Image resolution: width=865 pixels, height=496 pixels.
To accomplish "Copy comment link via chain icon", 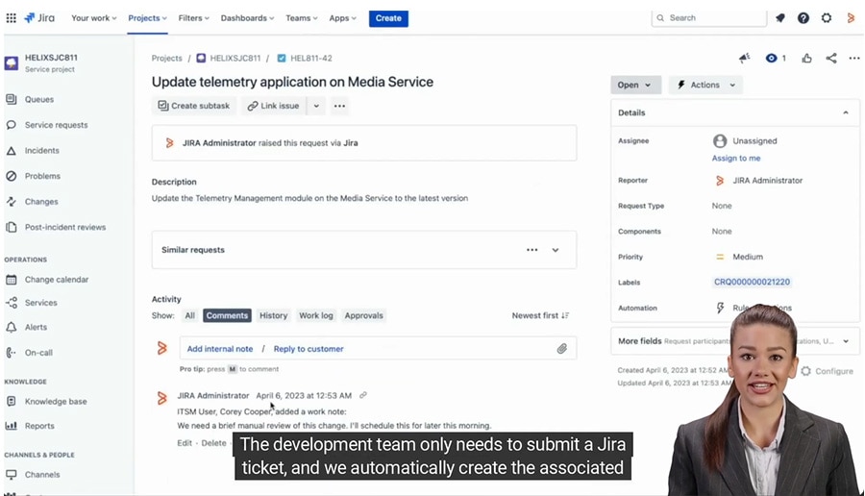I will 363,395.
